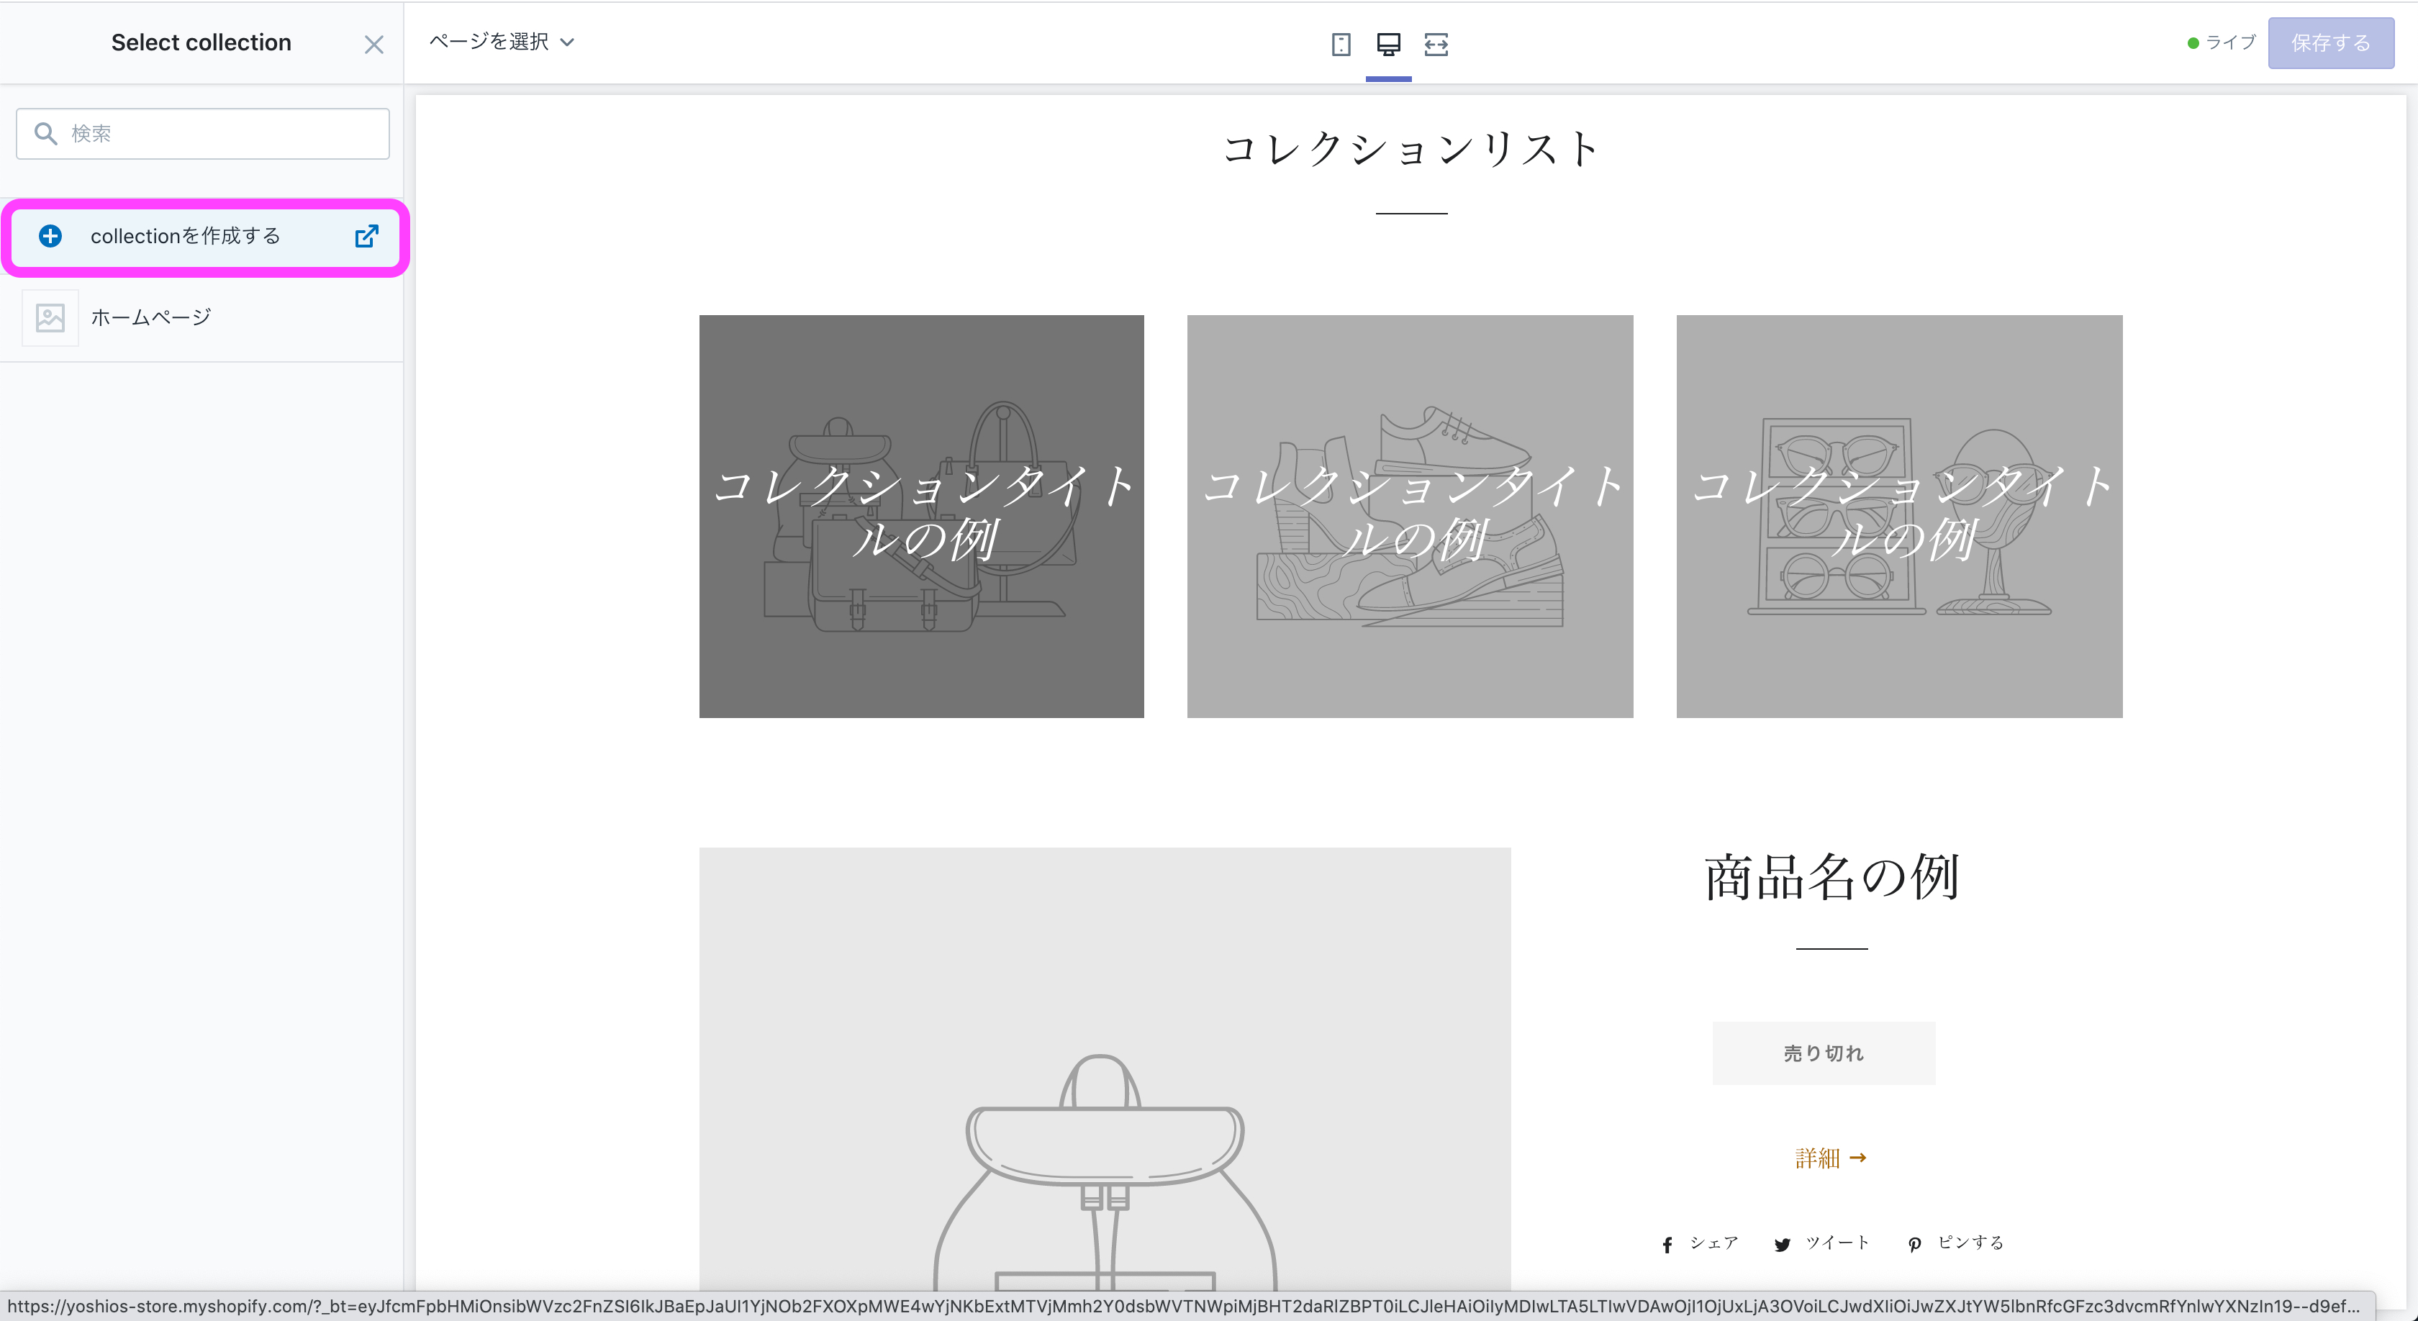Close the Select collection panel

tap(373, 44)
